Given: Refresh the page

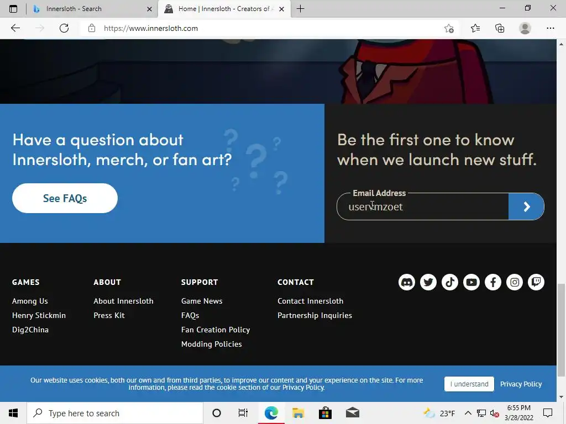Looking at the screenshot, I should pos(64,28).
